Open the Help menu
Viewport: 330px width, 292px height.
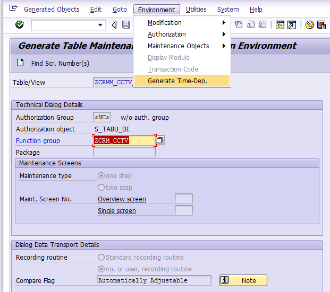[256, 10]
